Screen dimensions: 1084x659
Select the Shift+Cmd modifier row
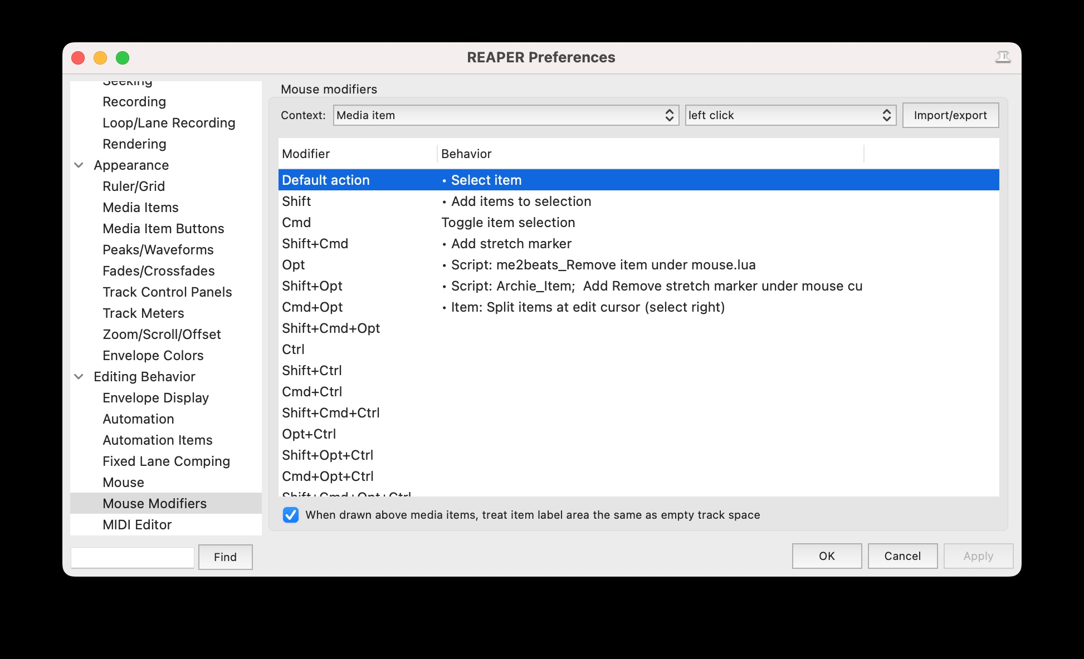639,244
